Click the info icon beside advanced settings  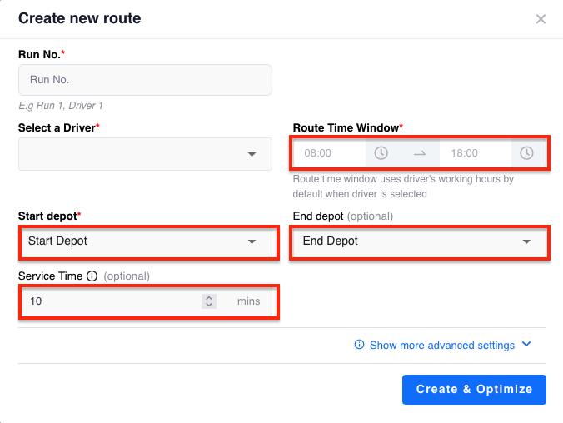pyautogui.click(x=359, y=345)
